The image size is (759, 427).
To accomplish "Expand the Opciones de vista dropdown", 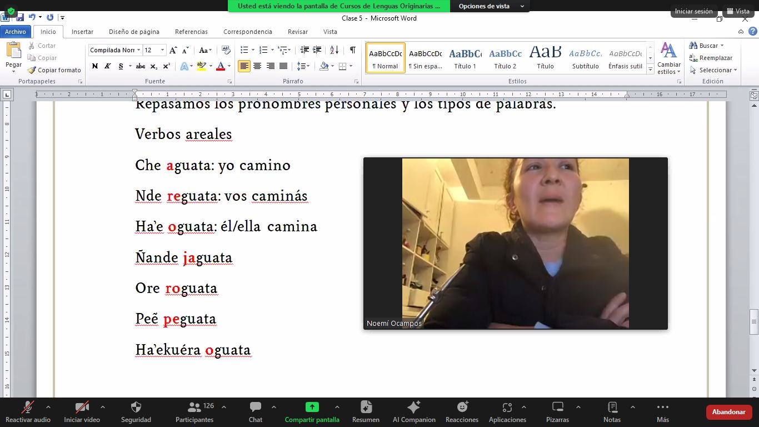I will click(491, 6).
